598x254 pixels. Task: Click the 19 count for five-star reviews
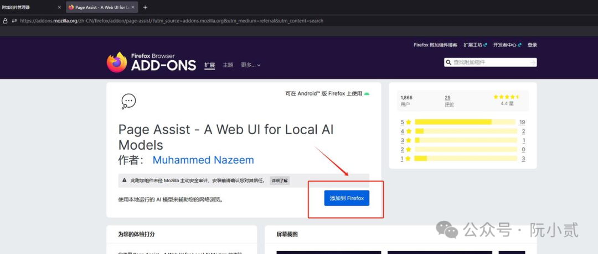point(522,122)
